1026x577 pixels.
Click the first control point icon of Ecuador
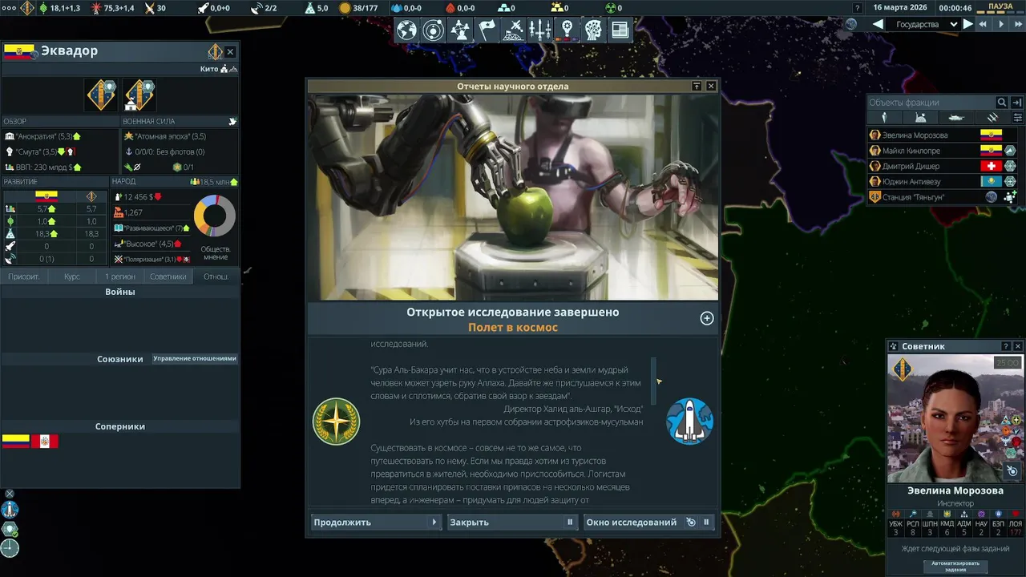[x=102, y=95]
